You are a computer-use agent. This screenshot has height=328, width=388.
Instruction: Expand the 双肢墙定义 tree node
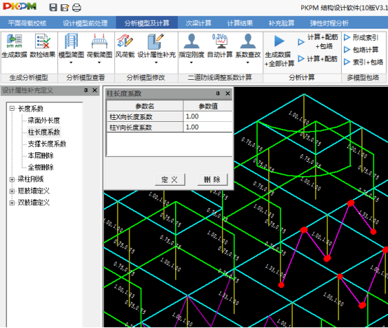pos(12,203)
